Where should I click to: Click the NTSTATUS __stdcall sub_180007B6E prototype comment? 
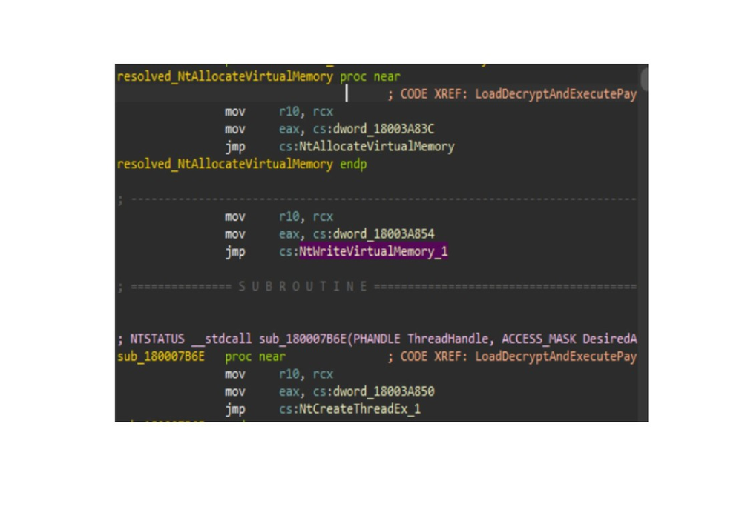coord(377,339)
